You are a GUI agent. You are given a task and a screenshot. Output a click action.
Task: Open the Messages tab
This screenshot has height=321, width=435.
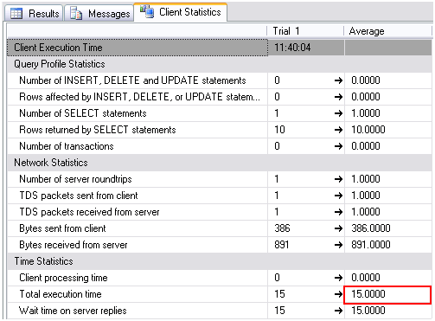[99, 13]
